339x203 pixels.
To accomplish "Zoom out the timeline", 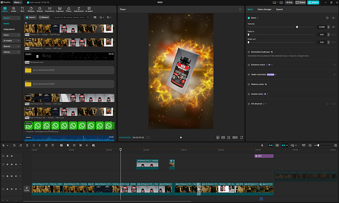I will (310, 145).
